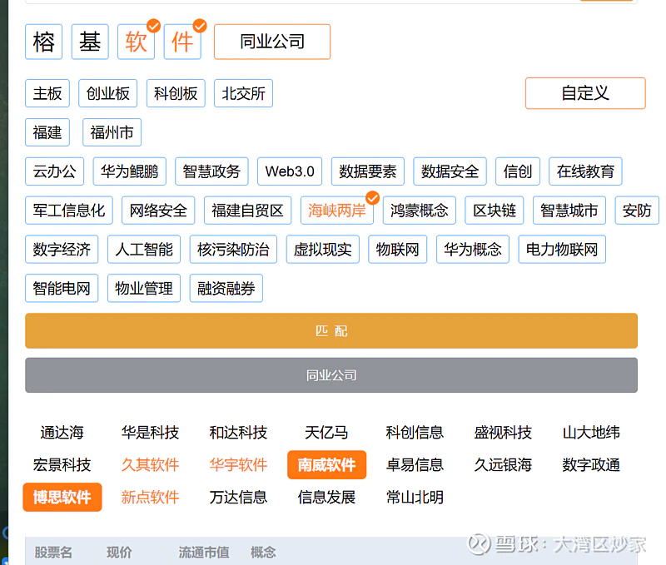
Task: Select the character tile 基
Action: pos(90,42)
